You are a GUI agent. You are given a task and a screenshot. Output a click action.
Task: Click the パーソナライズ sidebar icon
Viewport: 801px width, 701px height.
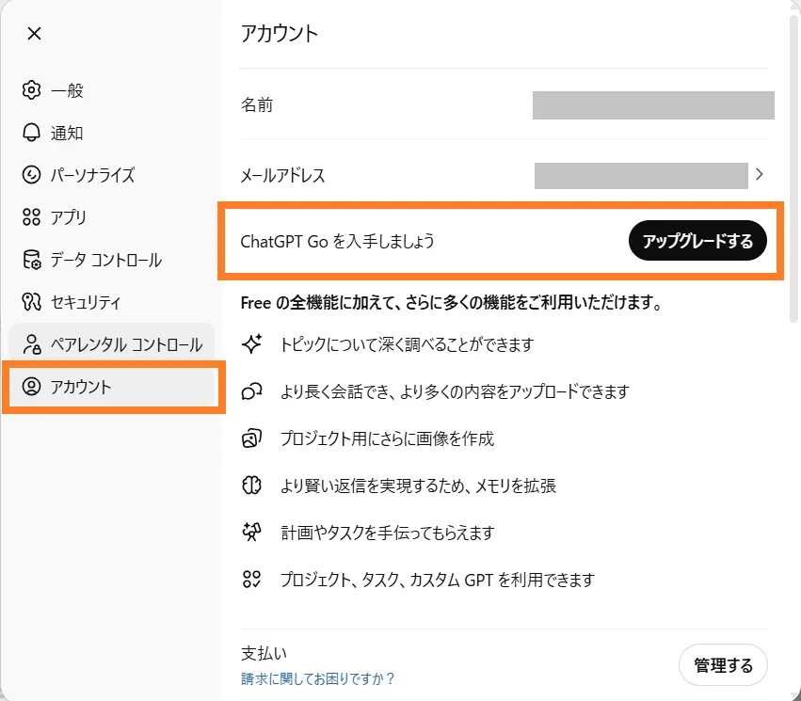[x=32, y=175]
